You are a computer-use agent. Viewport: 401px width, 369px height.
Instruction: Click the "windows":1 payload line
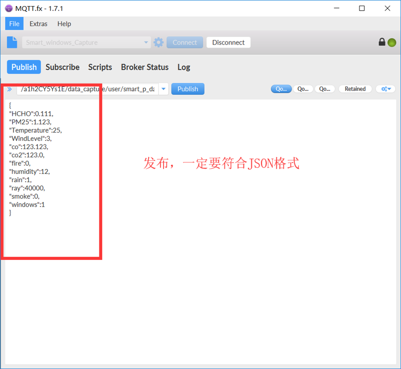(27, 204)
